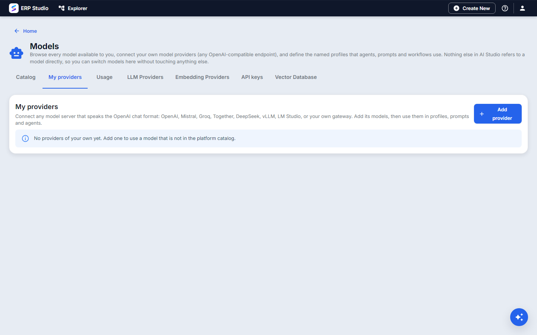Follow the Home breadcrumb link
This screenshot has width=537, height=335.
pyautogui.click(x=30, y=31)
